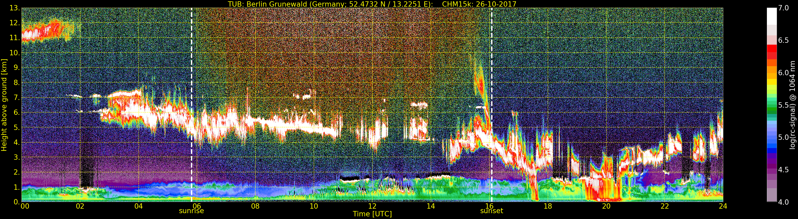
Task: Click the '10.' height axis tick
Action: [x=15, y=53]
